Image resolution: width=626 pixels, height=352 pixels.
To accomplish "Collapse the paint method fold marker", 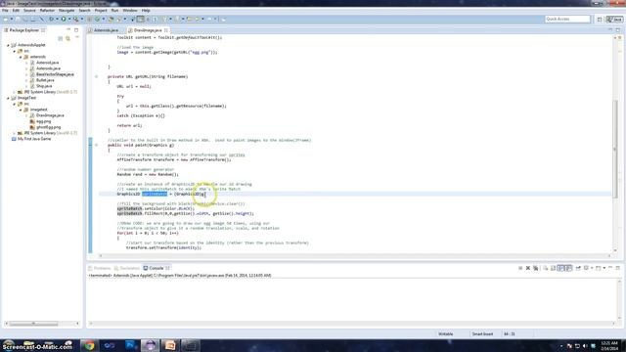I will click(x=96, y=146).
